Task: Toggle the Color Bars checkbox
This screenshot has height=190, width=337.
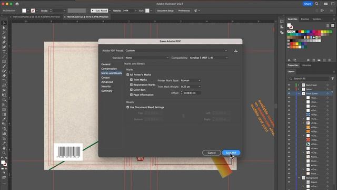Action: point(131,90)
